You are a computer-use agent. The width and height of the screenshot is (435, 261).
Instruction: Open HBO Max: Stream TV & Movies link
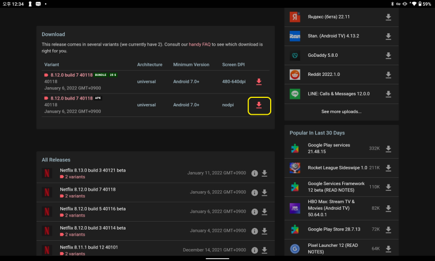point(331,208)
